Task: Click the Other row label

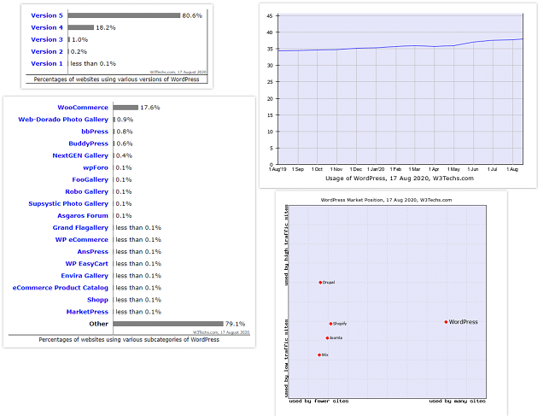Action: coord(99,324)
